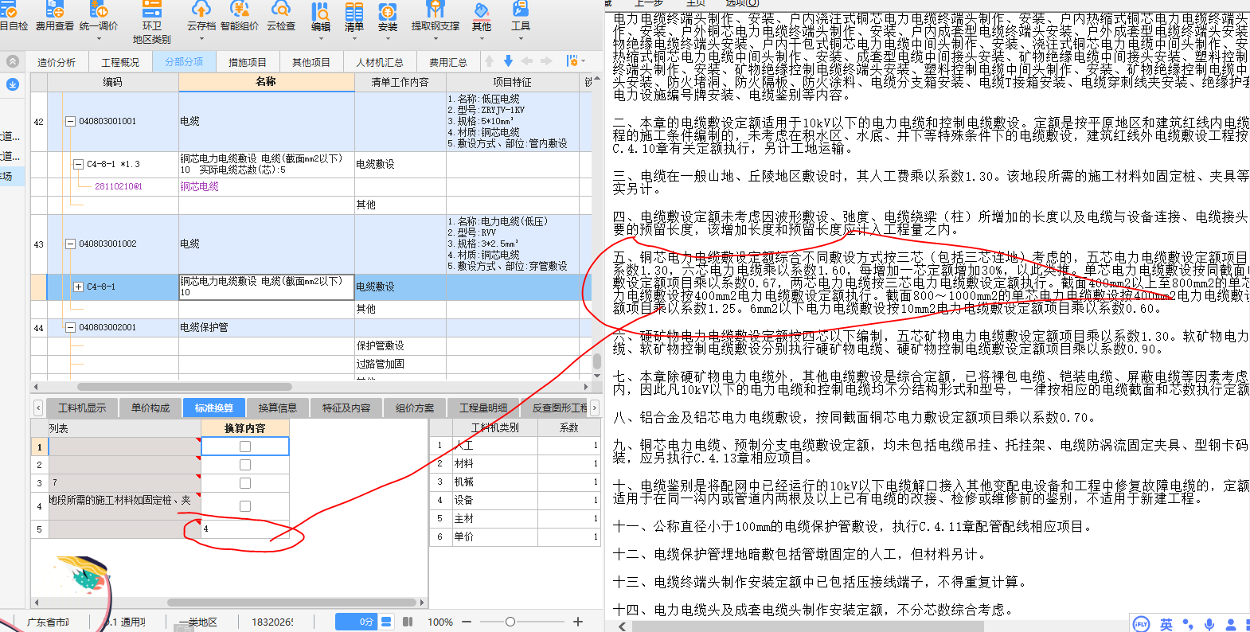Screen dimensions: 1250x632
Task: Click the column settings gear icon
Action: click(x=572, y=61)
